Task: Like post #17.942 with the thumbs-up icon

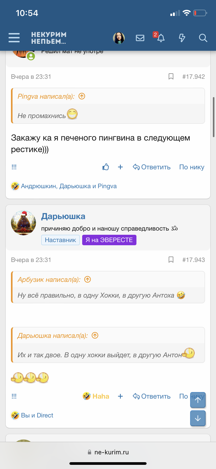Action: [106, 167]
